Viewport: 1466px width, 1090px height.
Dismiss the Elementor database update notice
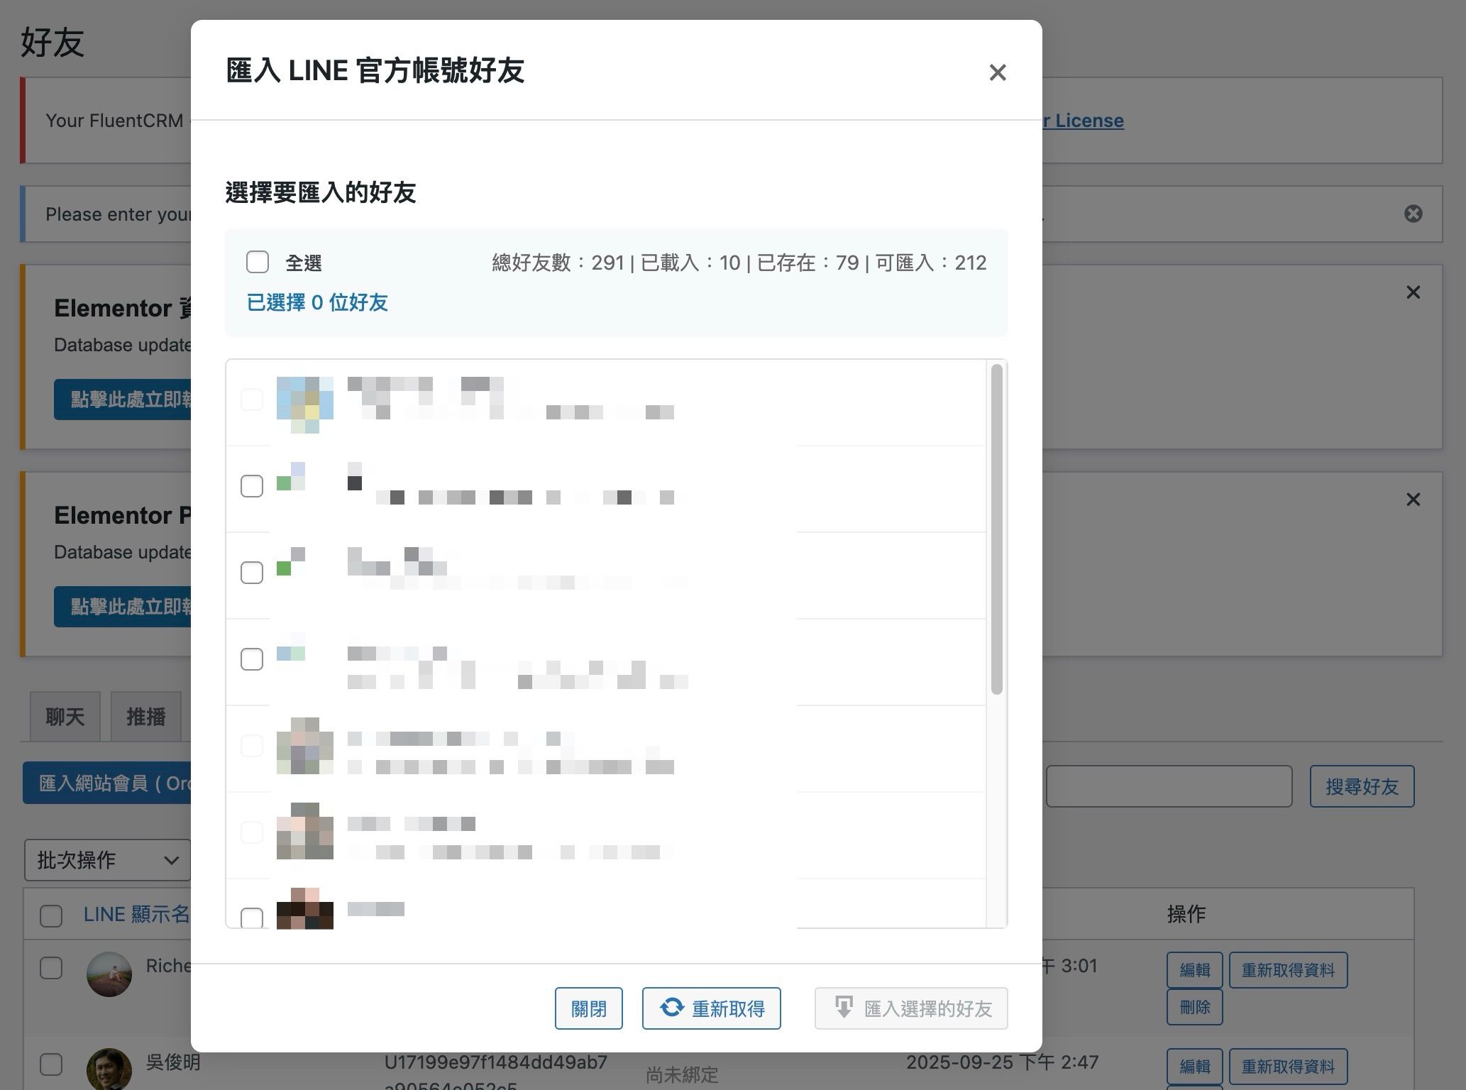[1413, 292]
